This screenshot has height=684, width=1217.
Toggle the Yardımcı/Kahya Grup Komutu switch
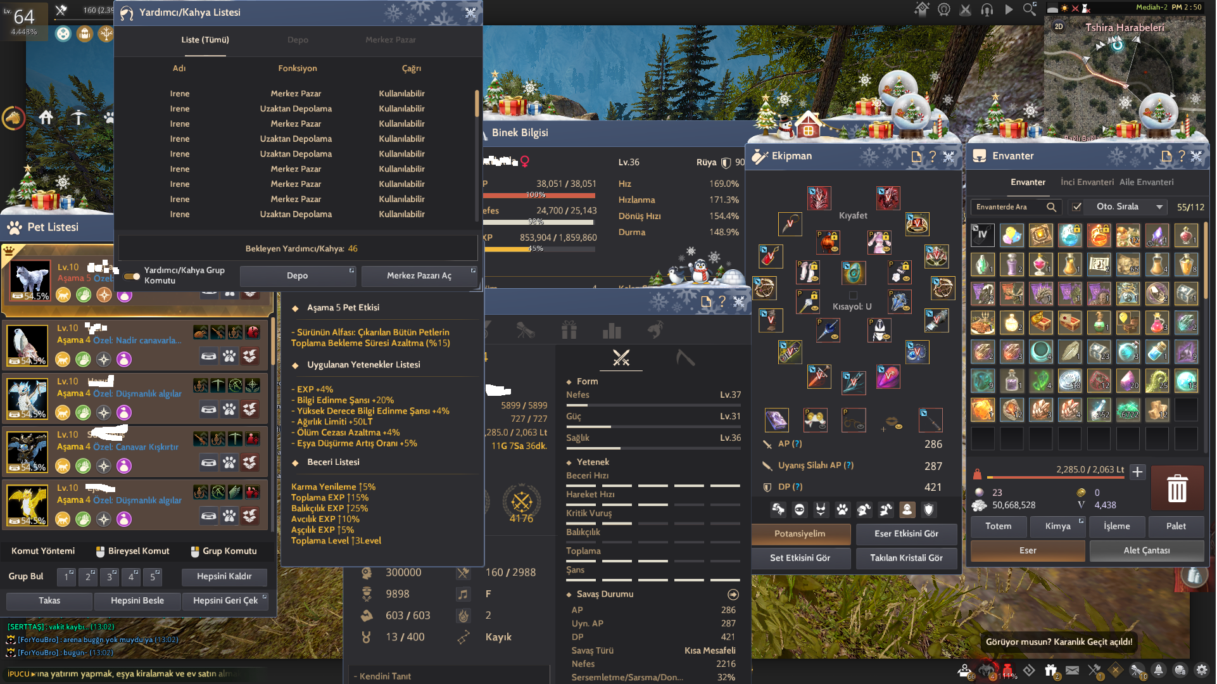click(x=132, y=276)
